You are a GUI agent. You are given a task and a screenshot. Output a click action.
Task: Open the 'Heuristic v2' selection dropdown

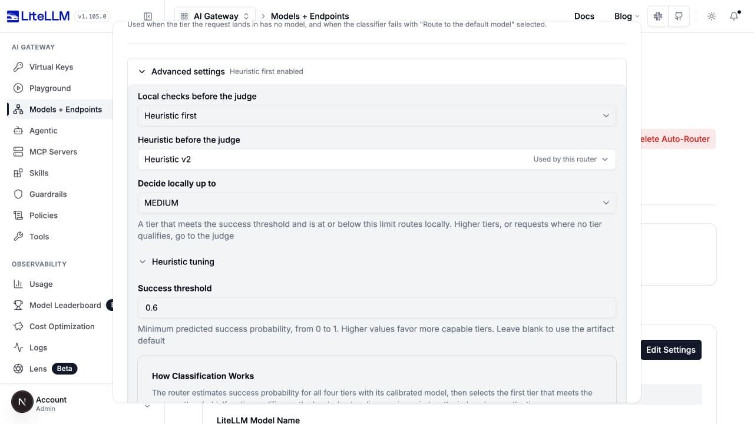pyautogui.click(x=377, y=159)
